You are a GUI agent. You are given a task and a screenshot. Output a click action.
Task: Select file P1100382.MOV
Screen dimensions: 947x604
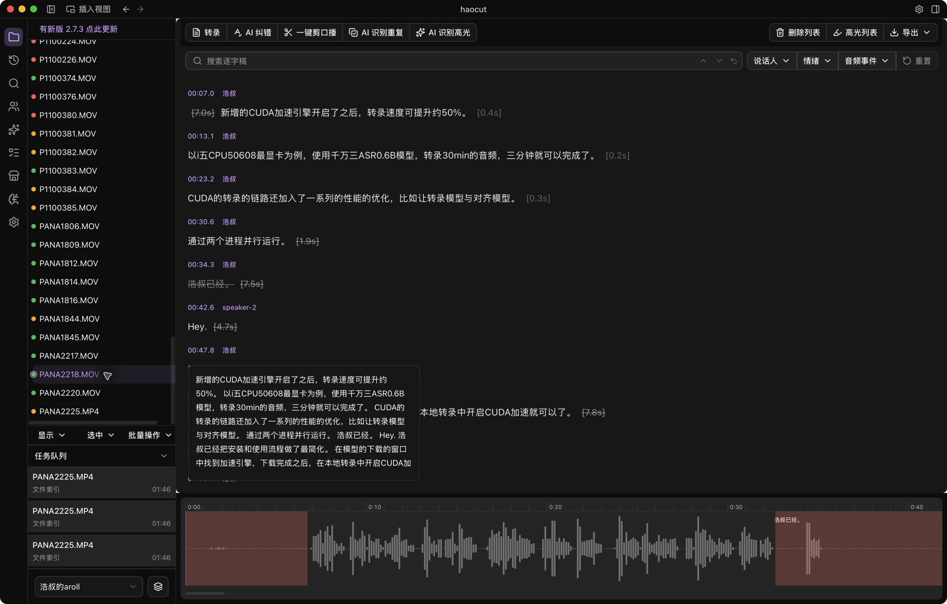pos(68,152)
